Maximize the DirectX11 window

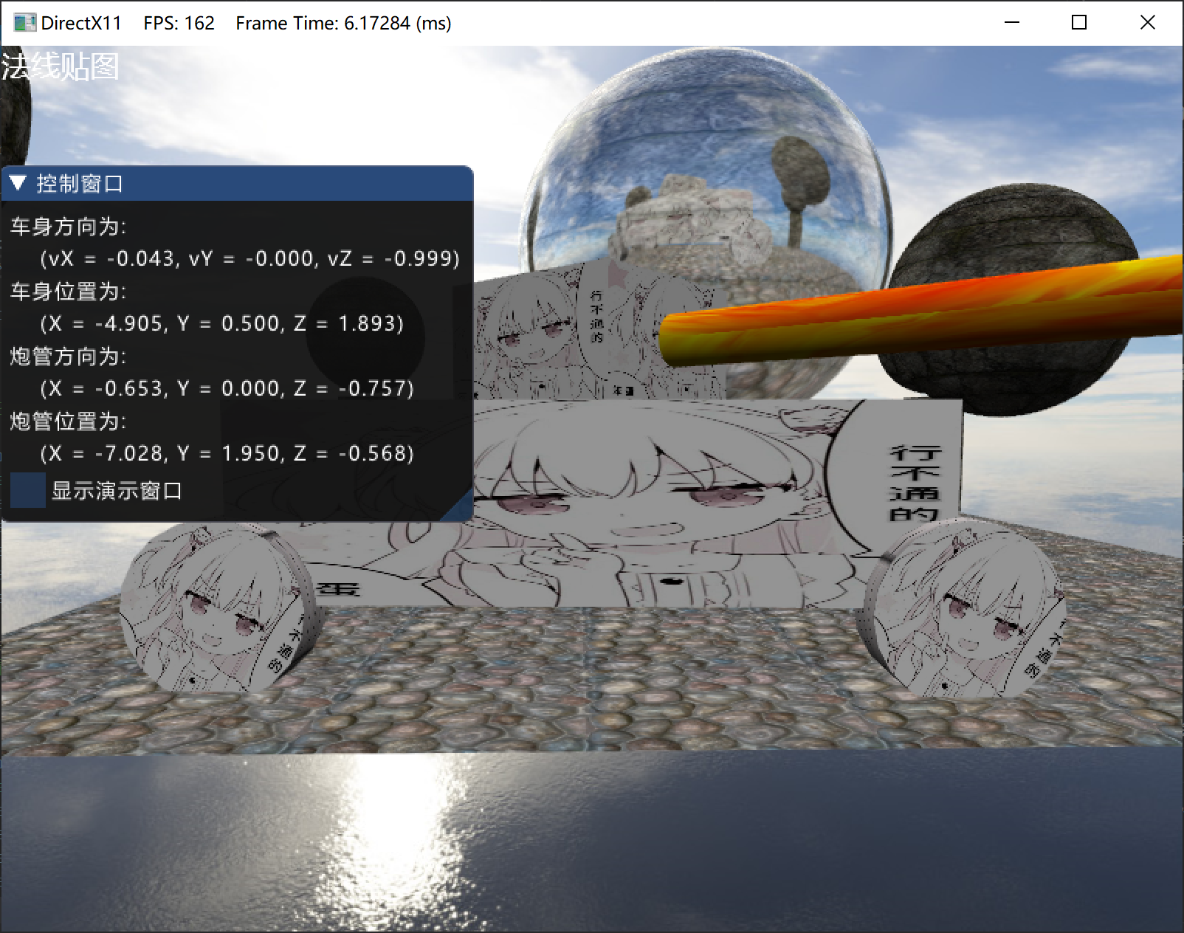pyautogui.click(x=1079, y=23)
